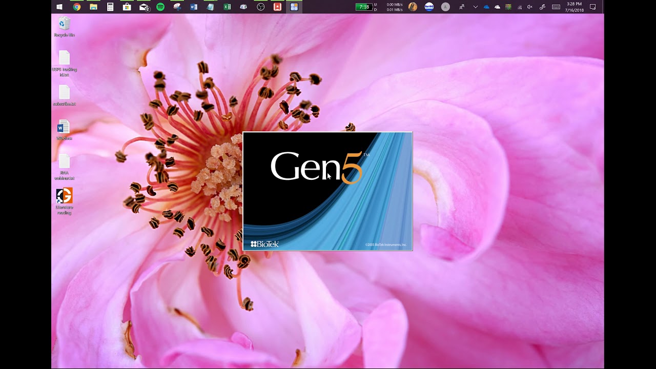Select the USPS tracking text file on desktop
This screenshot has height=369, width=656.
(x=64, y=64)
